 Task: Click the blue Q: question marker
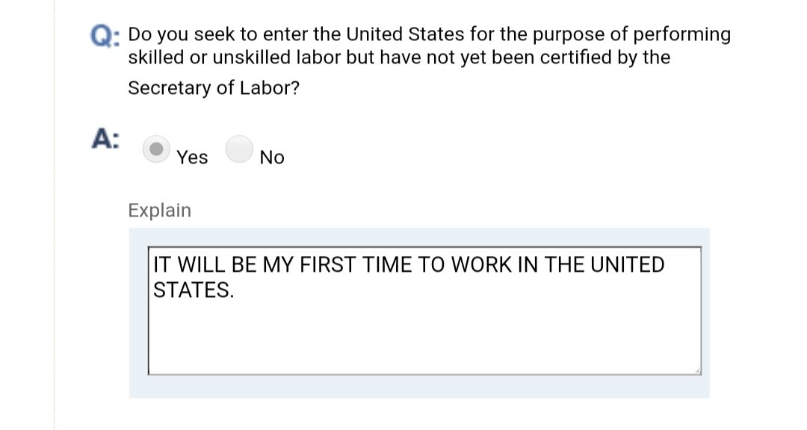click(105, 37)
